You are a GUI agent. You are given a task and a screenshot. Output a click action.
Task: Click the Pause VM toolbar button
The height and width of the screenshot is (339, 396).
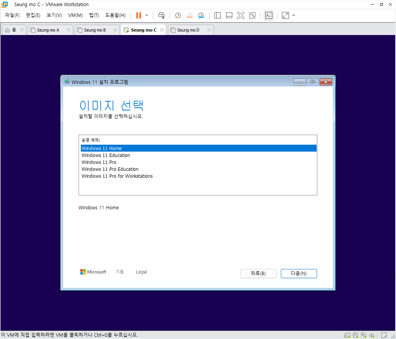pyautogui.click(x=138, y=15)
